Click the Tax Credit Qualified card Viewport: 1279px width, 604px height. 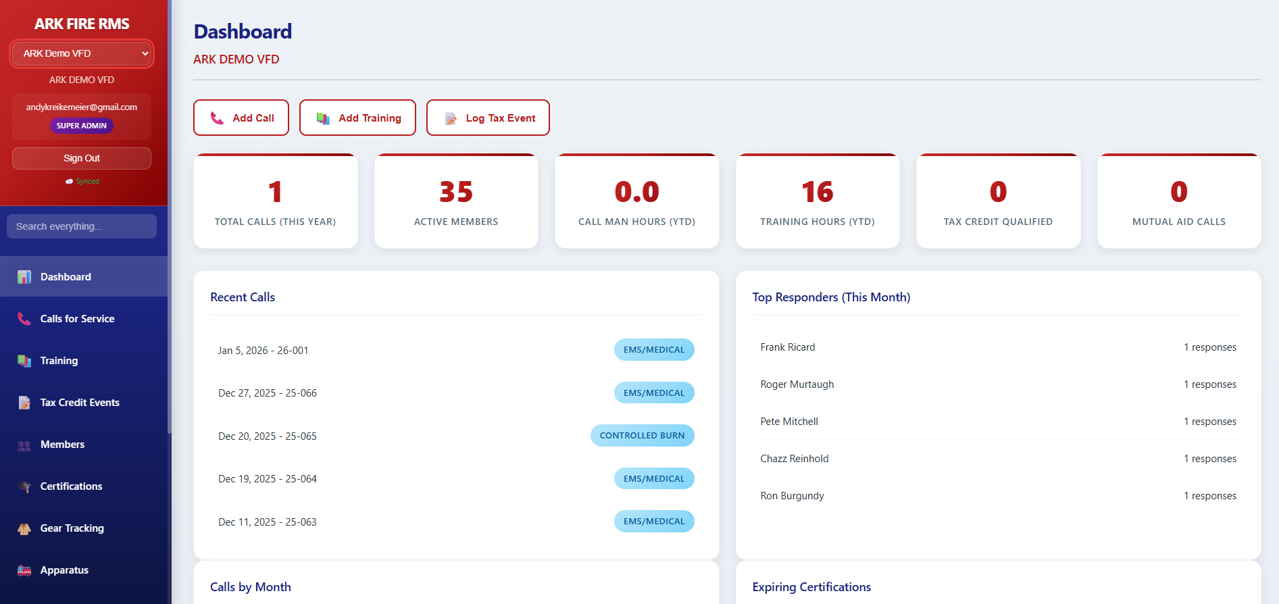[x=999, y=201]
